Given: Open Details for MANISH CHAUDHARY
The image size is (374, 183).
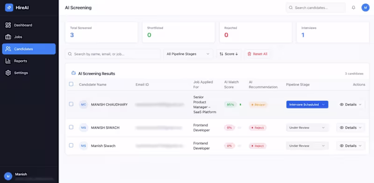Looking at the screenshot, I should (351, 105).
